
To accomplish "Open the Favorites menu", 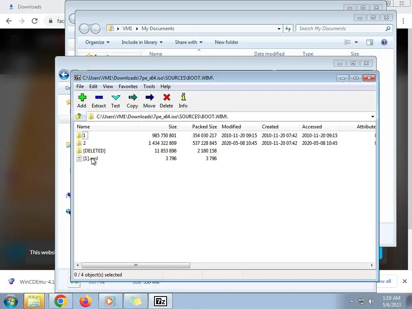I will [128, 87].
